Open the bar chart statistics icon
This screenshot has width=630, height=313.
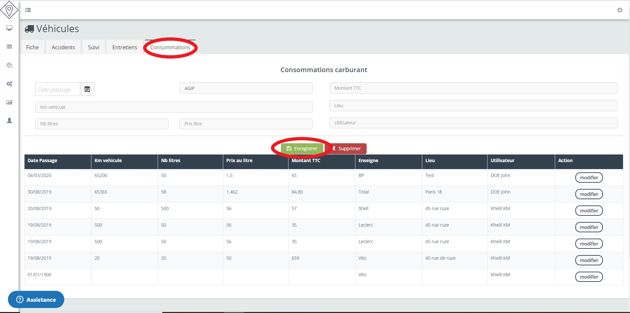[9, 102]
